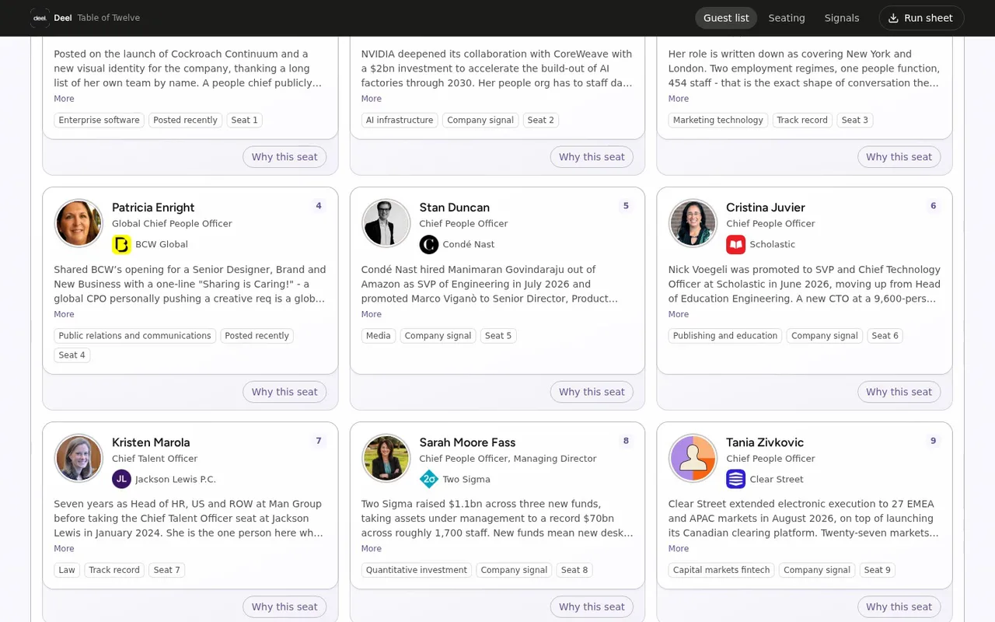Click the Quantitative investment tag
Viewport: 995px width, 622px height.
[x=417, y=570]
